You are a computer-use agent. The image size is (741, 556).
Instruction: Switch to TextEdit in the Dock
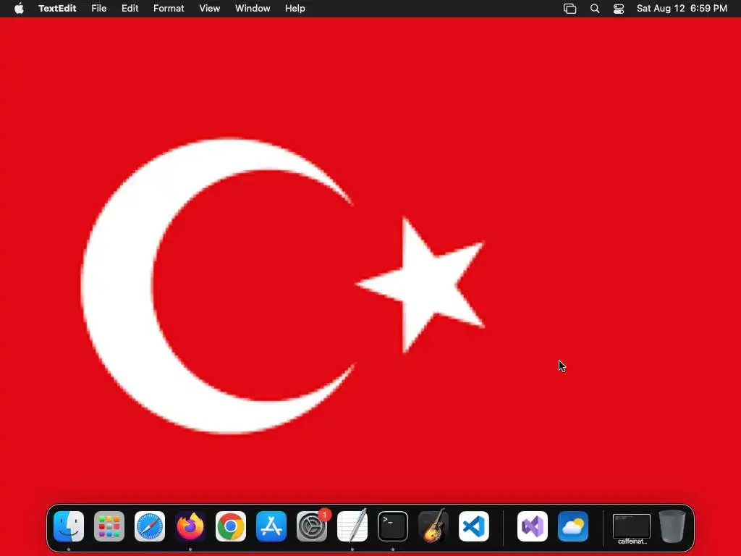click(x=352, y=526)
